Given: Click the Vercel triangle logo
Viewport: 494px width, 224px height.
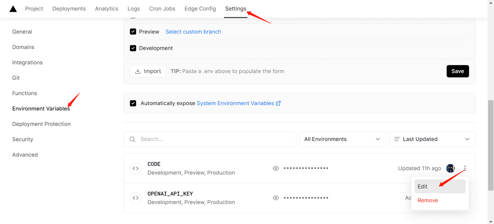Looking at the screenshot, I should pyautogui.click(x=13, y=9).
